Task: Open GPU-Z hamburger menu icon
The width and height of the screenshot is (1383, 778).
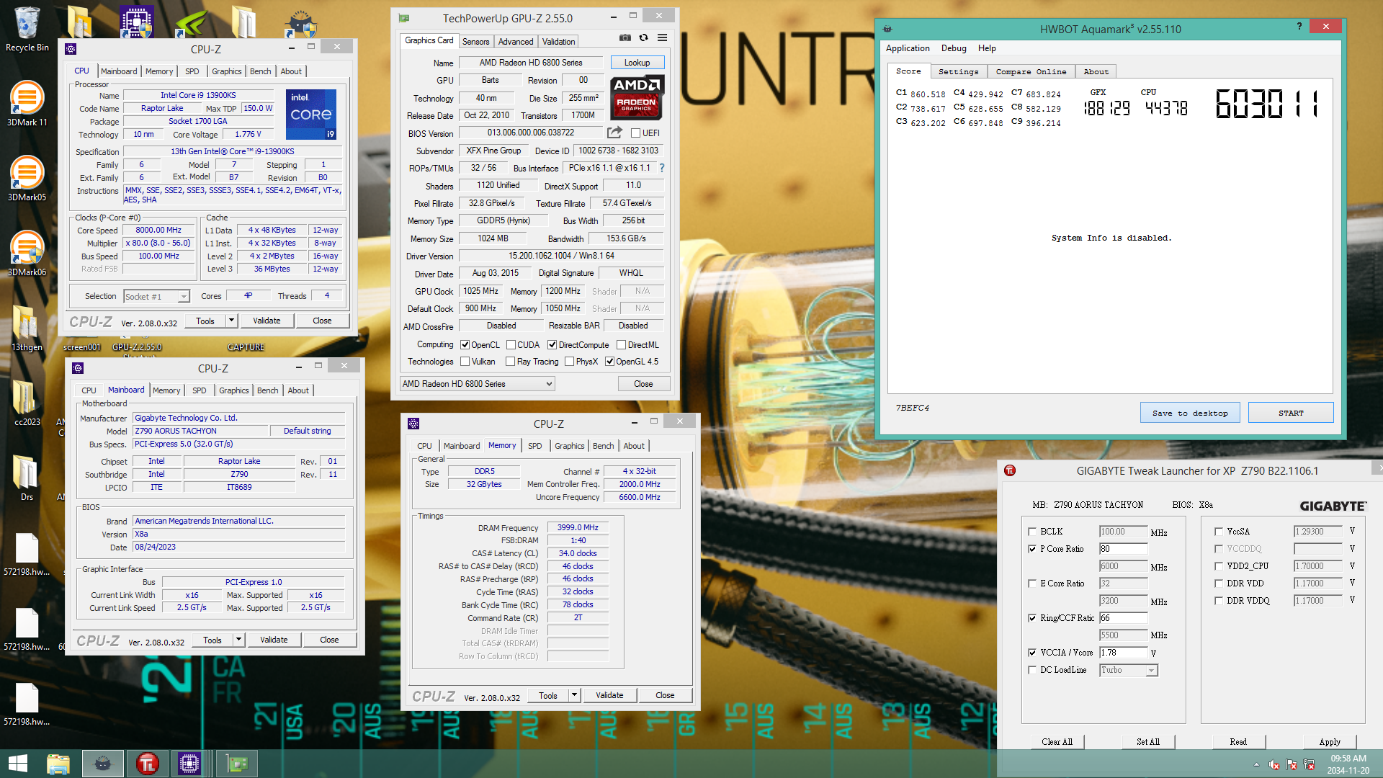Action: pos(662,37)
